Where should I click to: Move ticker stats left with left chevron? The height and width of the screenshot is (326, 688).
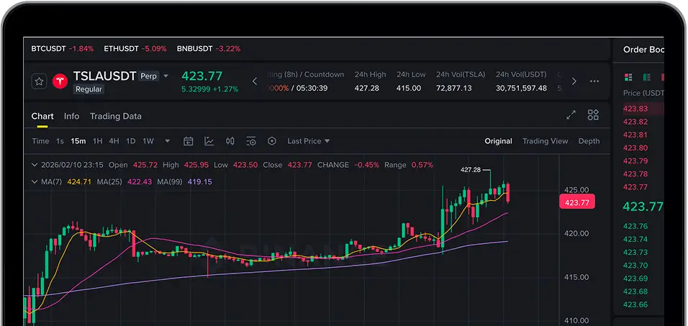(255, 81)
